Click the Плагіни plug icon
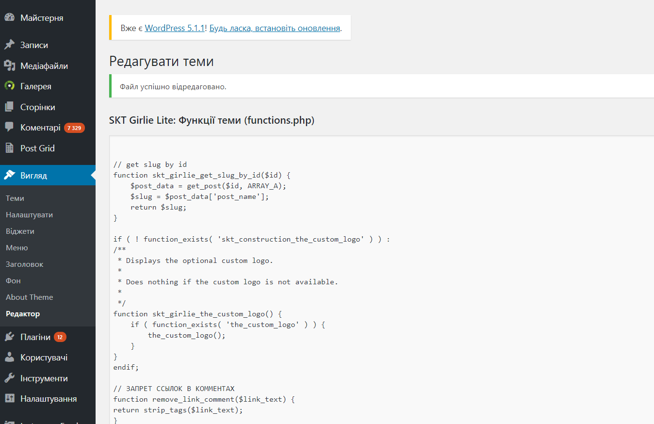This screenshot has width=654, height=424. point(10,337)
